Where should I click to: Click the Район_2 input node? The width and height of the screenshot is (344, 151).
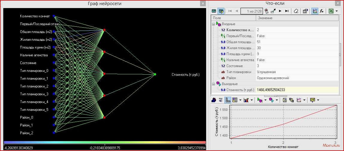click(x=54, y=132)
